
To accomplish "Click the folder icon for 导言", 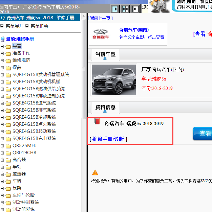I will (x=8, y=47).
